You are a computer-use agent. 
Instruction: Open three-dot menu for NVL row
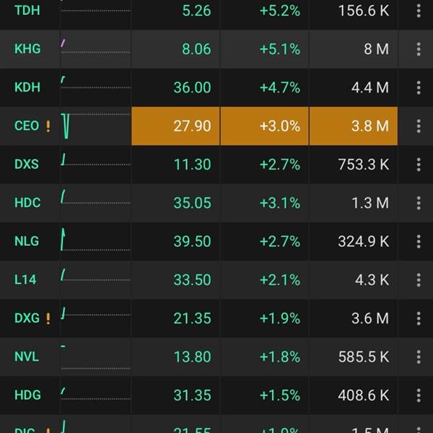click(419, 357)
